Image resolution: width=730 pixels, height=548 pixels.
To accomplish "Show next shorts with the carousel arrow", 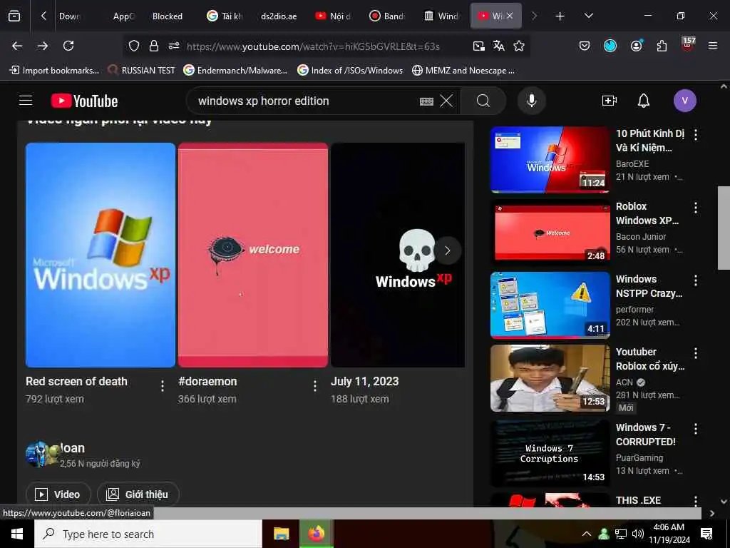I will (x=447, y=250).
